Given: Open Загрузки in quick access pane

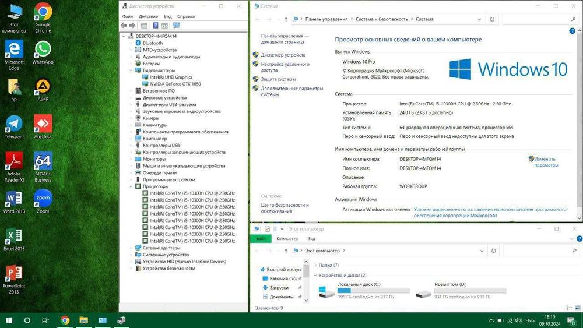Looking at the screenshot, I should (x=279, y=288).
